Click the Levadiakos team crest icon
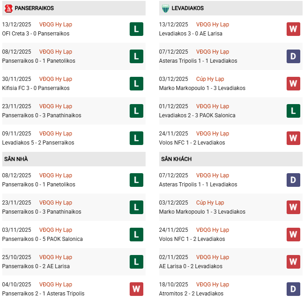 pos(165,8)
